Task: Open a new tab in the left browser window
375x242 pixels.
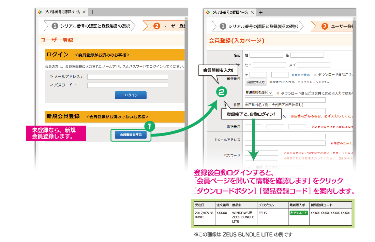Action: [x=92, y=12]
